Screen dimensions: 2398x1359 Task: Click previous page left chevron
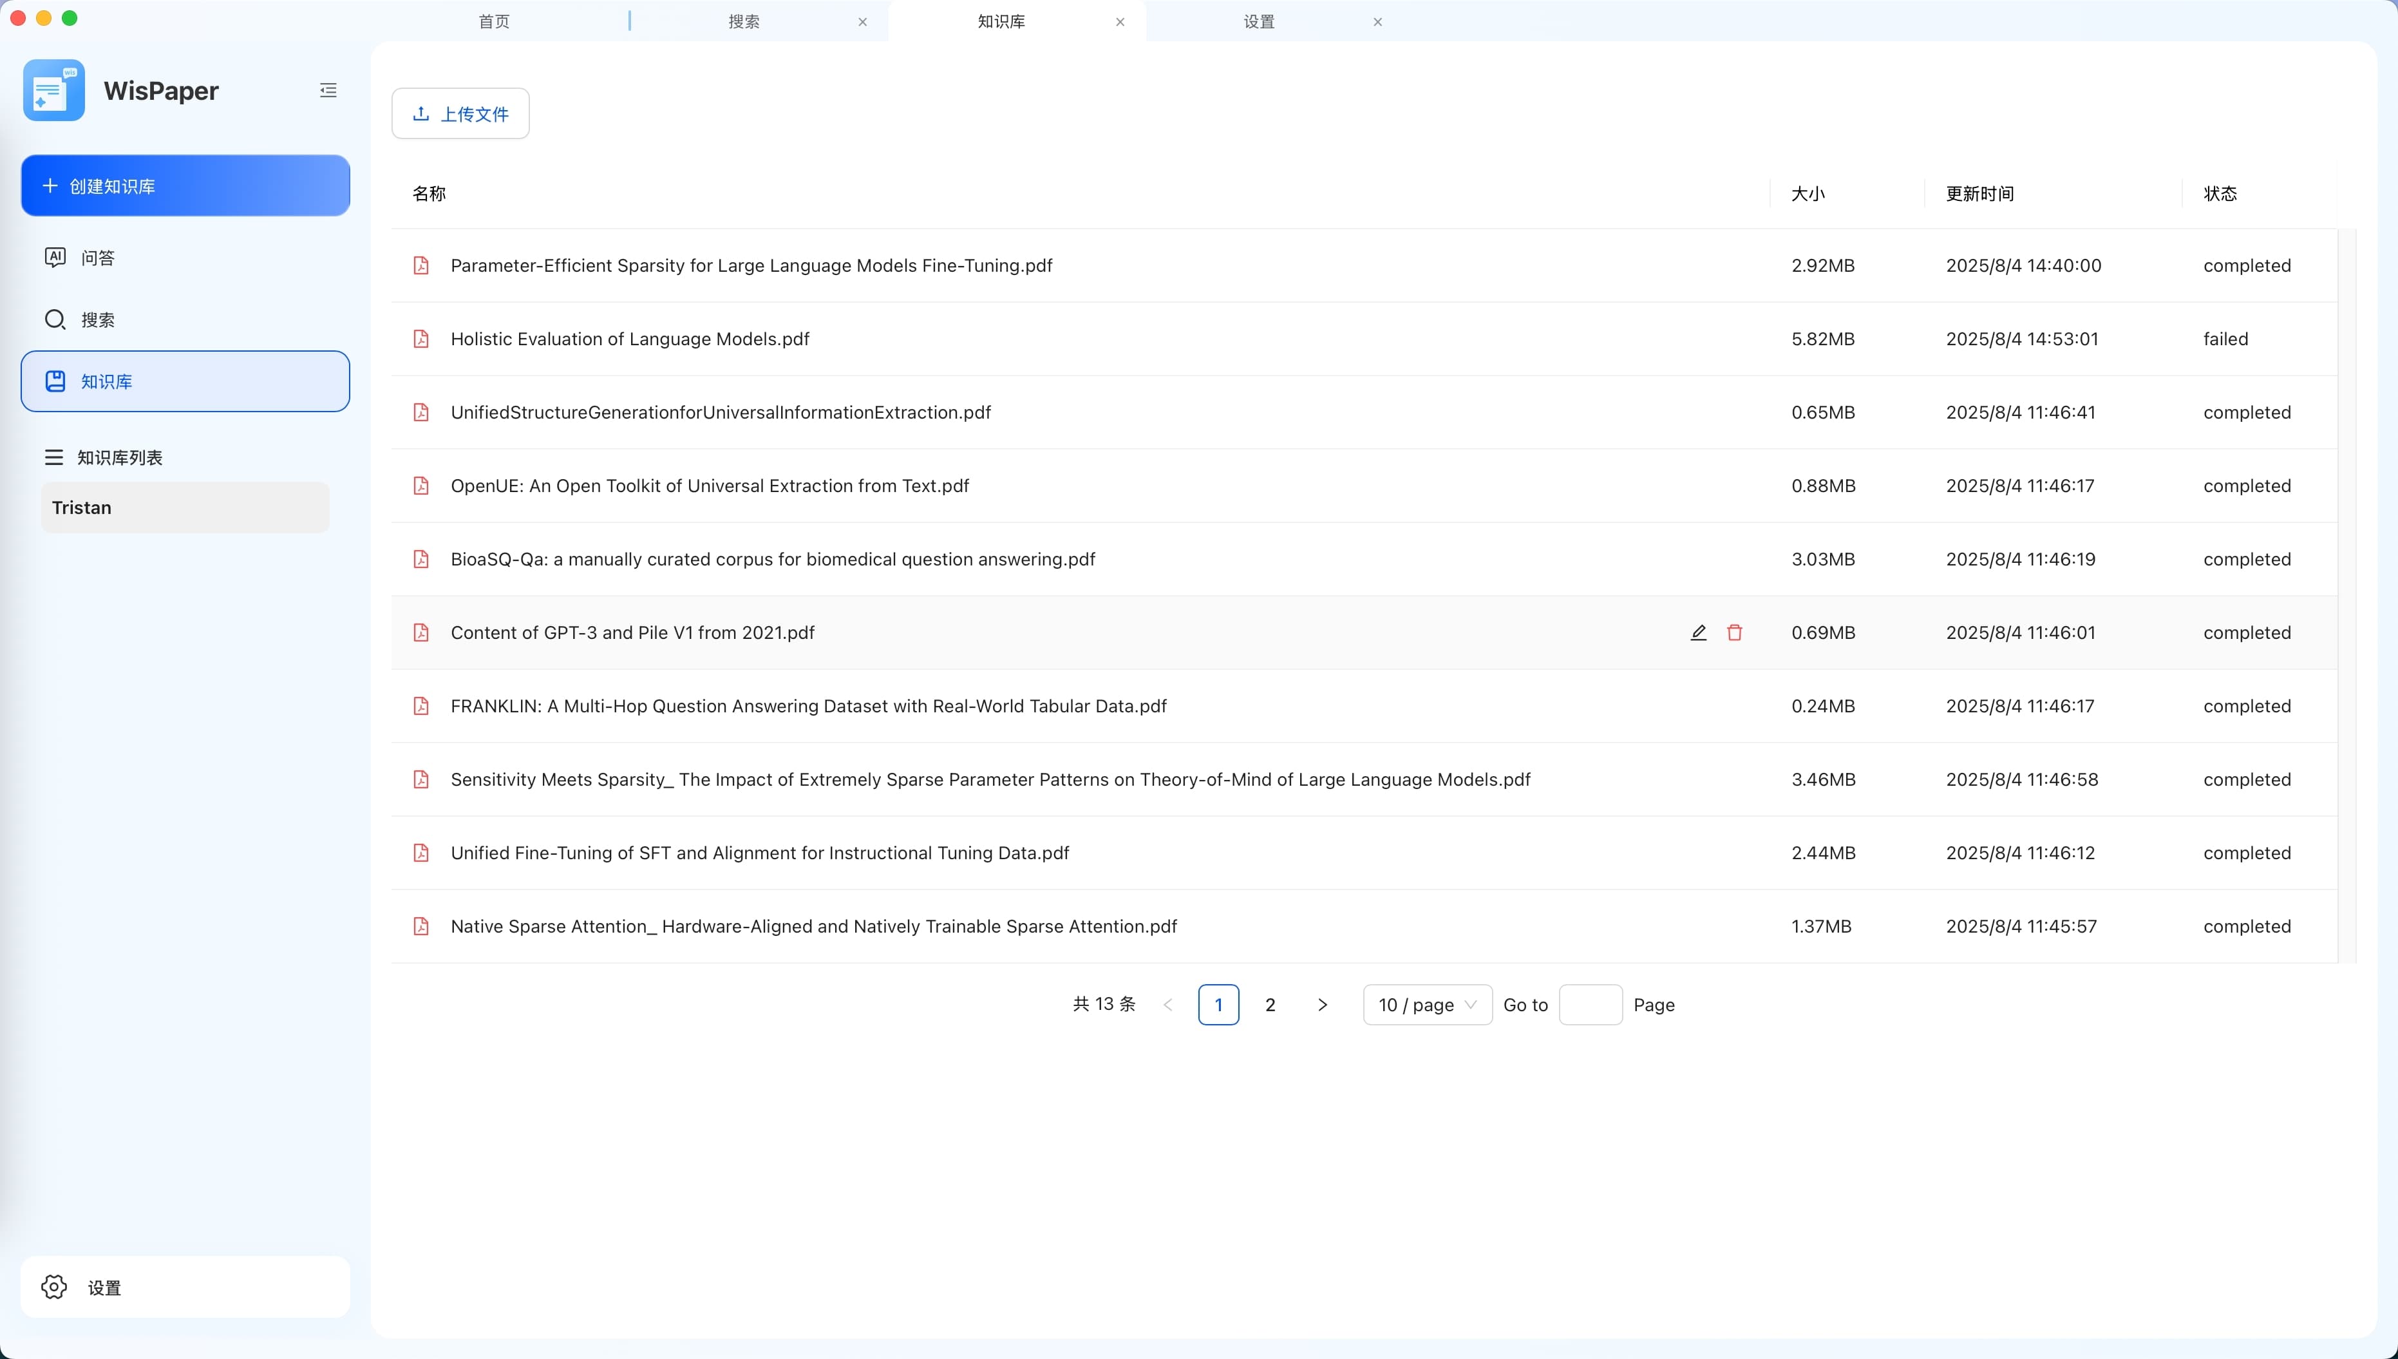pyautogui.click(x=1167, y=1005)
